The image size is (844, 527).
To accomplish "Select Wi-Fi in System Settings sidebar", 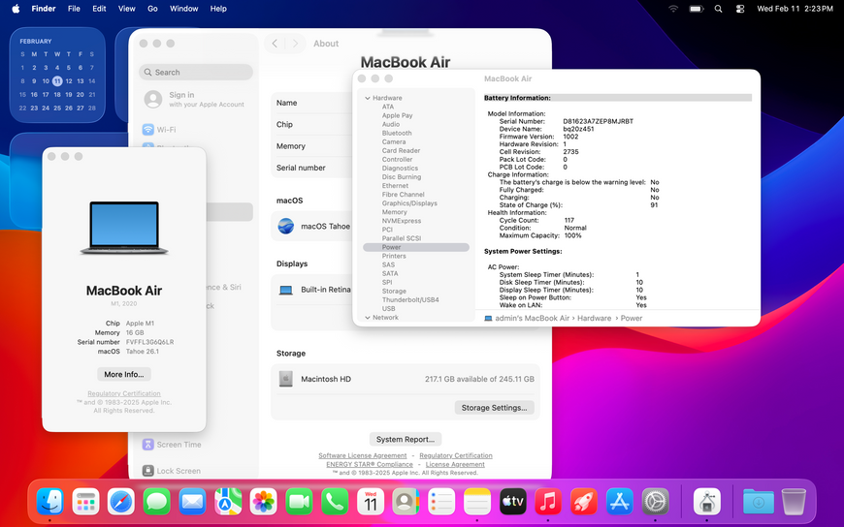I will (195, 130).
